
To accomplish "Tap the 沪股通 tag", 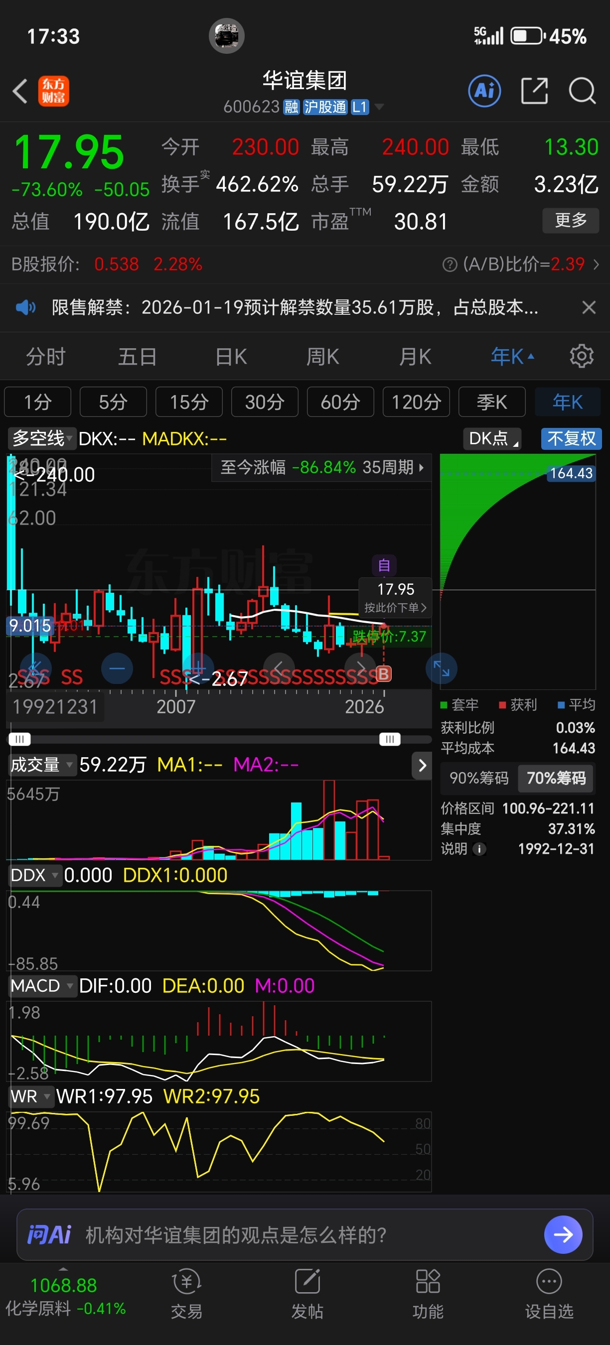I will 325,107.
